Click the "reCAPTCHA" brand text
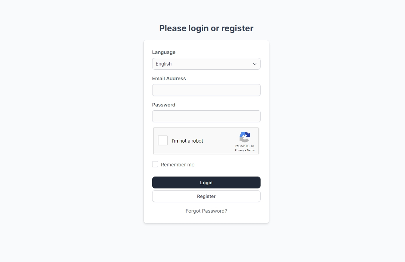The width and height of the screenshot is (405, 262). click(245, 146)
